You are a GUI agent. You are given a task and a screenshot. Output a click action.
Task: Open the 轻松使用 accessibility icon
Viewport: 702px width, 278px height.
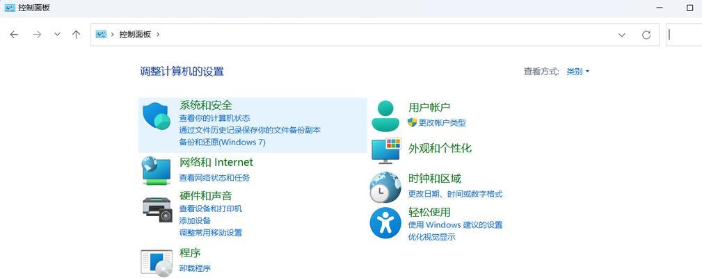coord(385,222)
